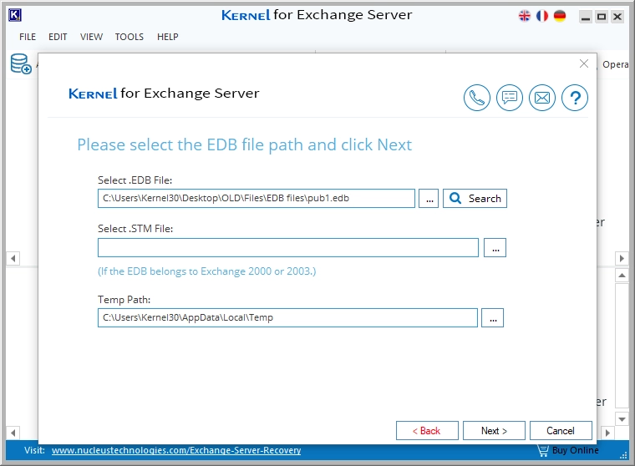The width and height of the screenshot is (635, 466).
Task: Click the Back button
Action: pyautogui.click(x=427, y=430)
